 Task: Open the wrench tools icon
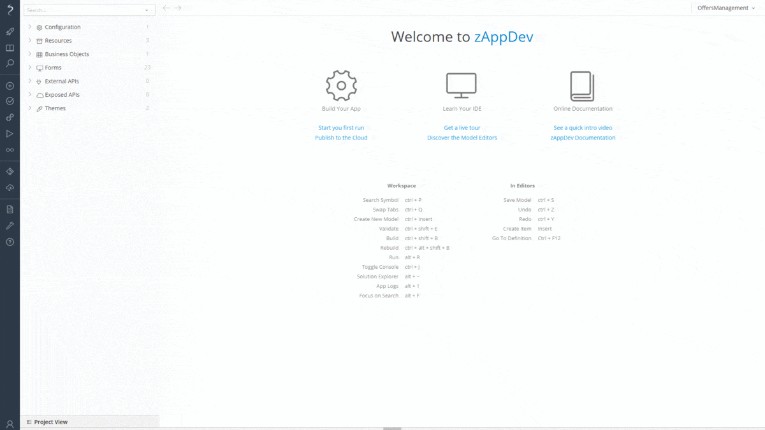(10, 226)
